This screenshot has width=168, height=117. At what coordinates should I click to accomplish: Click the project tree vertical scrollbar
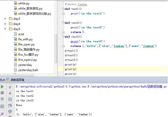pos(56,49)
